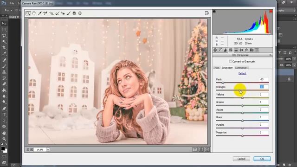Open the HSL / Grayscale panel icon
Viewport: 297px width, 167px height.
point(231,50)
